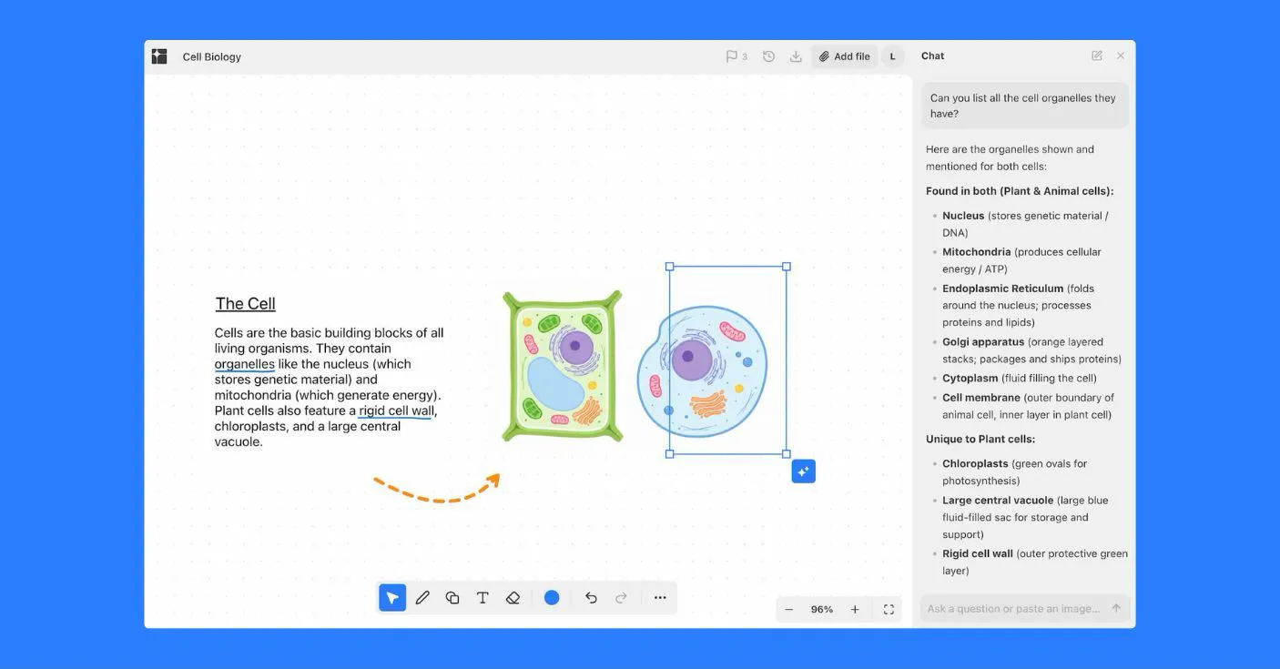Click the download icon
Image resolution: width=1280 pixels, height=669 pixels.
click(x=796, y=56)
